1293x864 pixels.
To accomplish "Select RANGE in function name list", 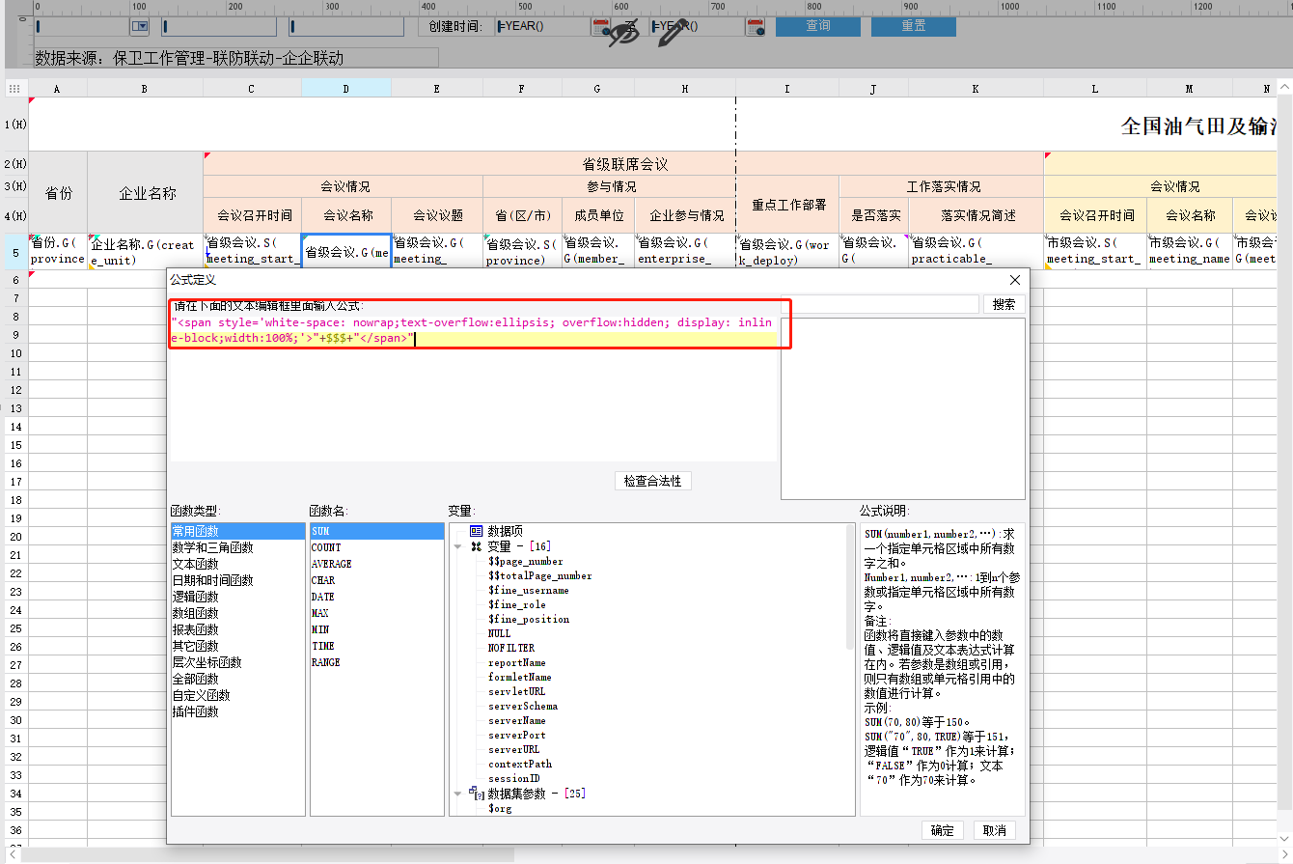I will click(x=376, y=662).
